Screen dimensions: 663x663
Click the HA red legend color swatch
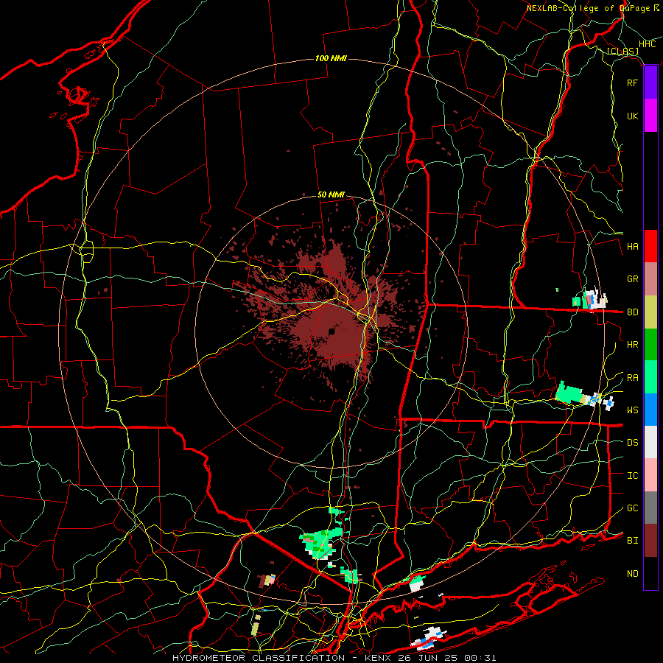tap(650, 246)
